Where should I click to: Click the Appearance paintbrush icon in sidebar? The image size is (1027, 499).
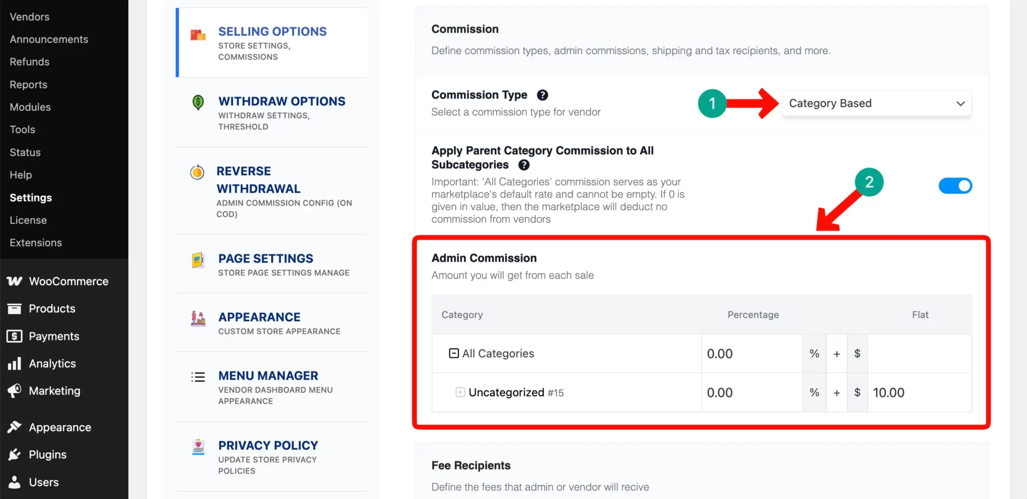coord(14,427)
